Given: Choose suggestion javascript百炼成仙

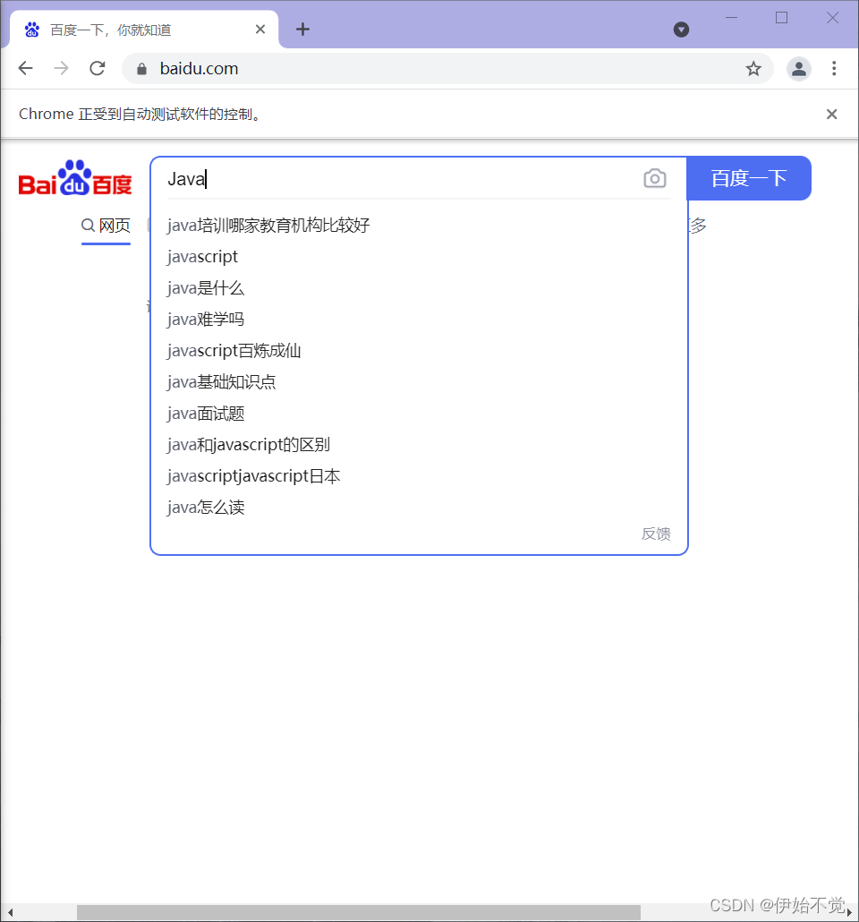Looking at the screenshot, I should click(419, 351).
